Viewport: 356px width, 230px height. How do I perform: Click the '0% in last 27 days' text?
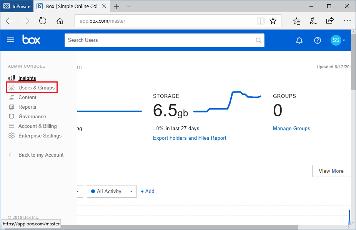pos(178,128)
